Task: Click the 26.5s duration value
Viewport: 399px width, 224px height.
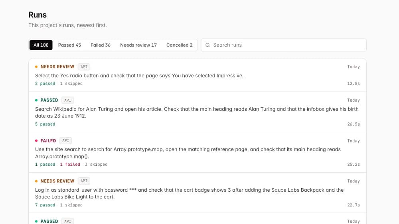Action: point(354,124)
